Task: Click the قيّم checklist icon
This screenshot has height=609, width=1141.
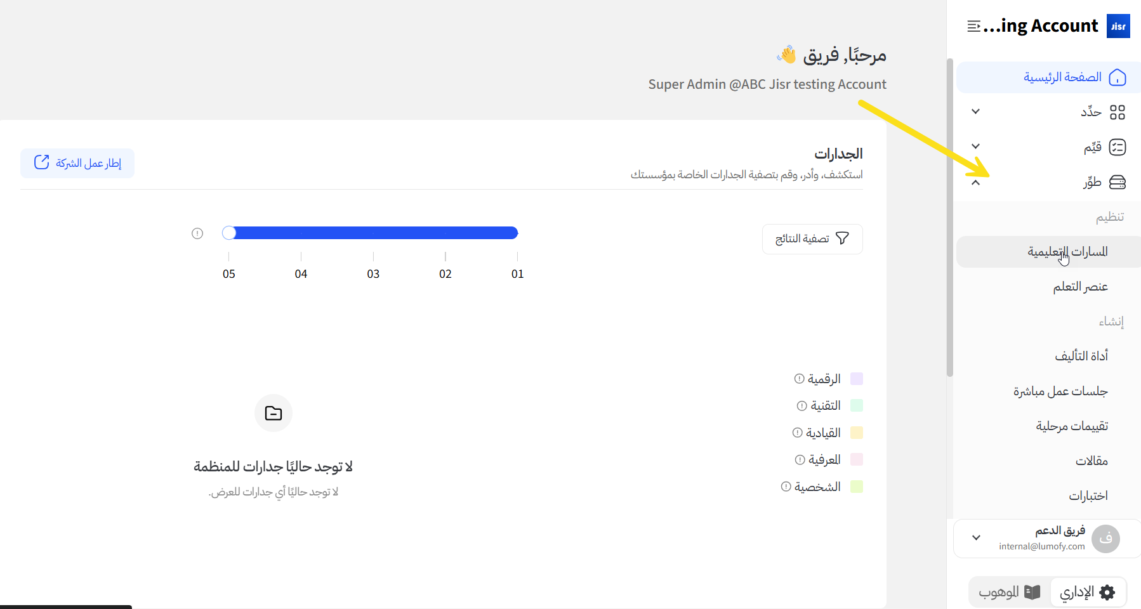Action: [1118, 147]
